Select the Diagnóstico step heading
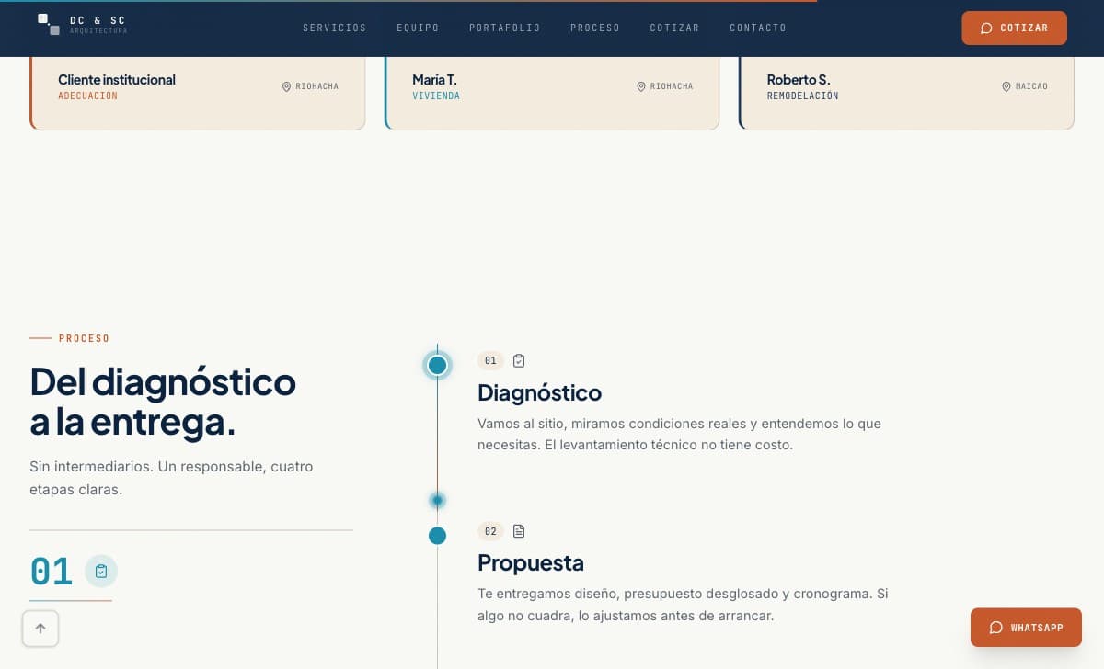Screen dimensions: 1104x669 (539, 392)
